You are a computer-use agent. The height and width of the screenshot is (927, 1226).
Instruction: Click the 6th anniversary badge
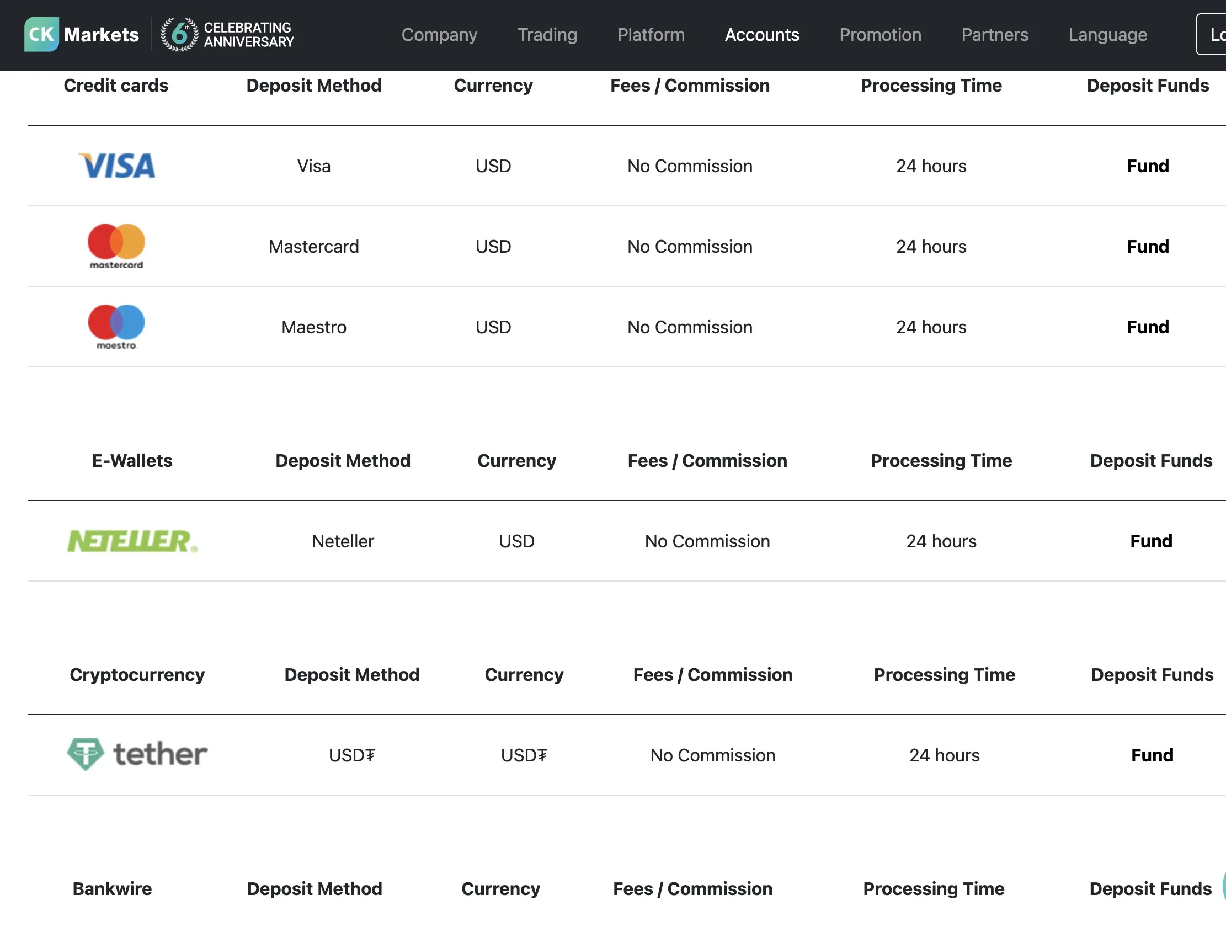pos(227,34)
